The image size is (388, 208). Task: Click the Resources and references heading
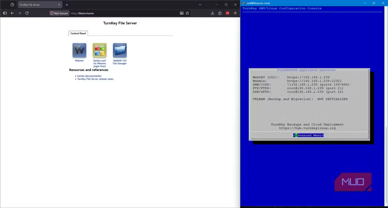[x=89, y=70]
